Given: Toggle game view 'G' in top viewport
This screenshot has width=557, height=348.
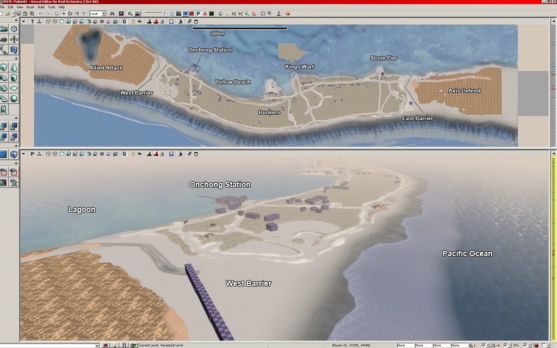Looking at the screenshot, I should click(125, 22).
